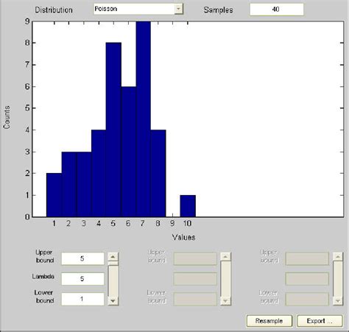Click the Lambda input field showing 5
This screenshot has width=349, height=332.
tap(82, 279)
